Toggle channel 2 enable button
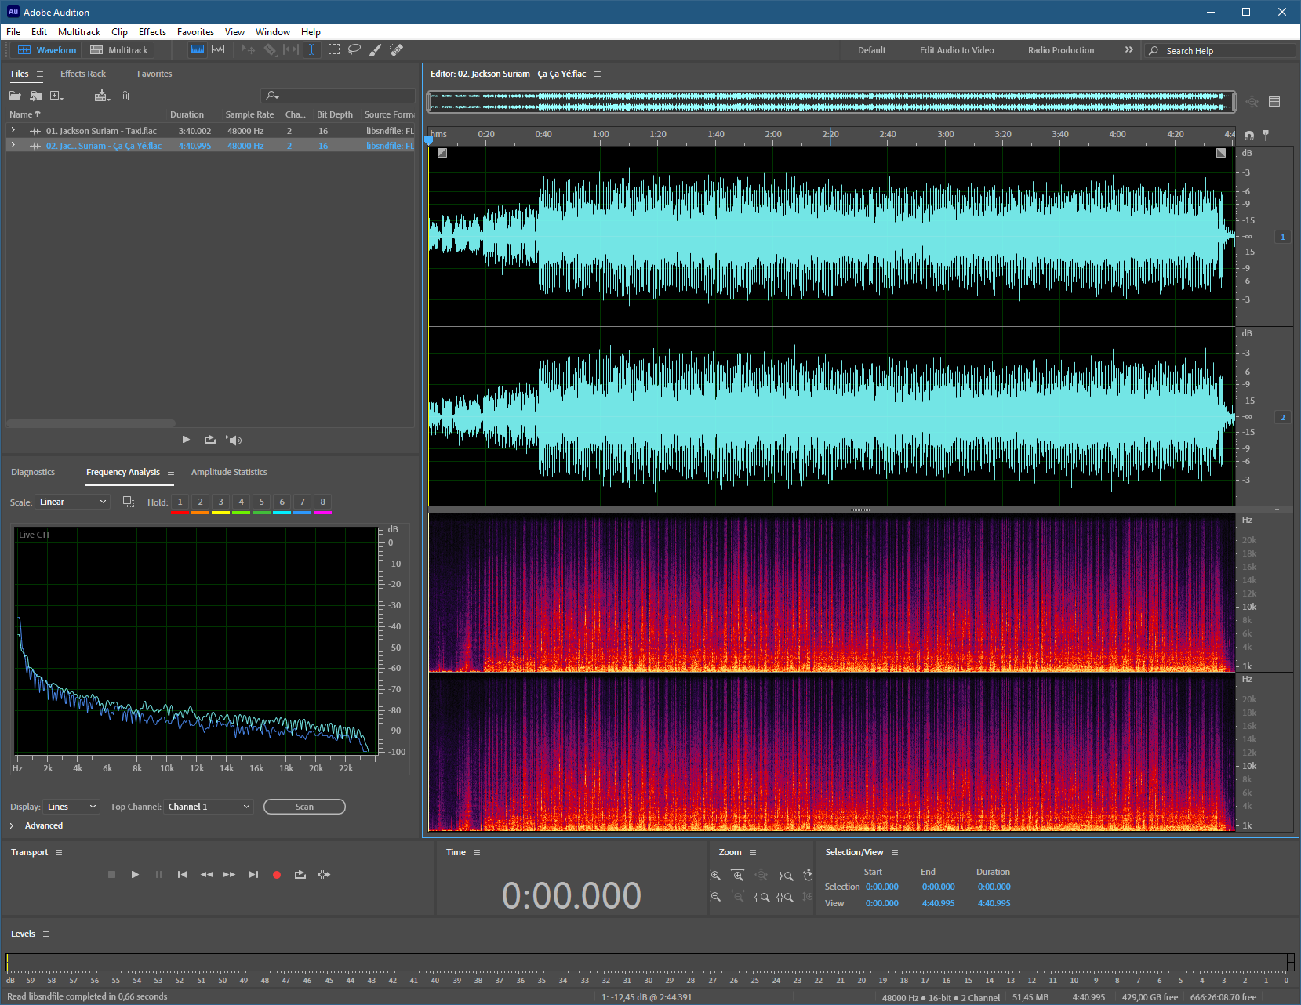This screenshot has height=1005, width=1301. [x=1283, y=417]
